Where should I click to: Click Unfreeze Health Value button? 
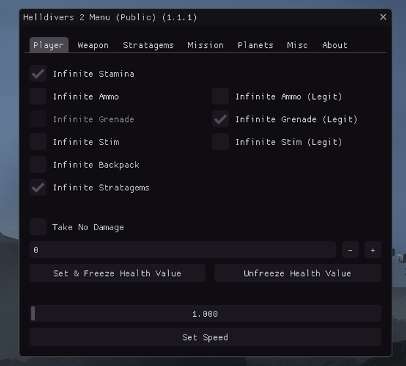click(297, 274)
